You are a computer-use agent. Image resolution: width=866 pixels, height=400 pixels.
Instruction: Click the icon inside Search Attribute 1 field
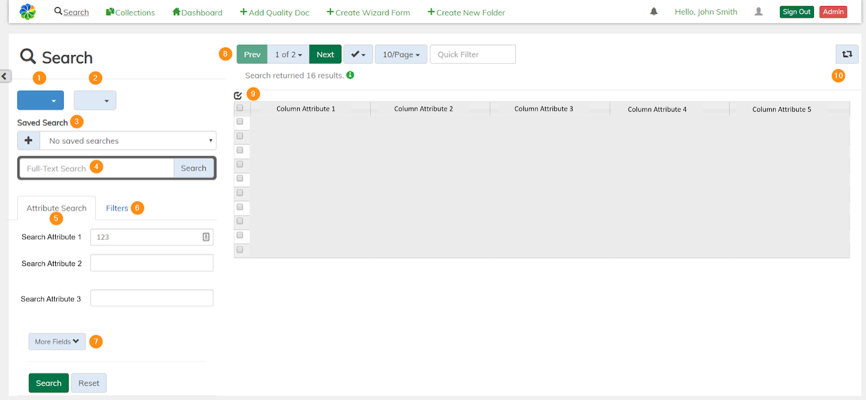tap(206, 237)
